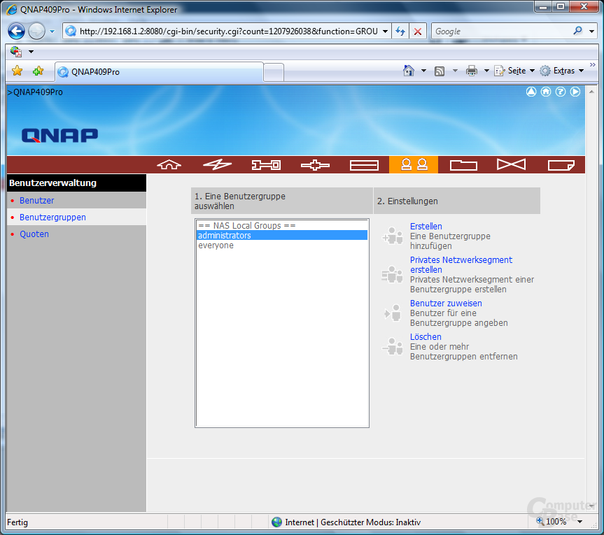Image resolution: width=604 pixels, height=535 pixels.
Task: Click the Benutzer zuweisen link
Action: click(x=446, y=304)
